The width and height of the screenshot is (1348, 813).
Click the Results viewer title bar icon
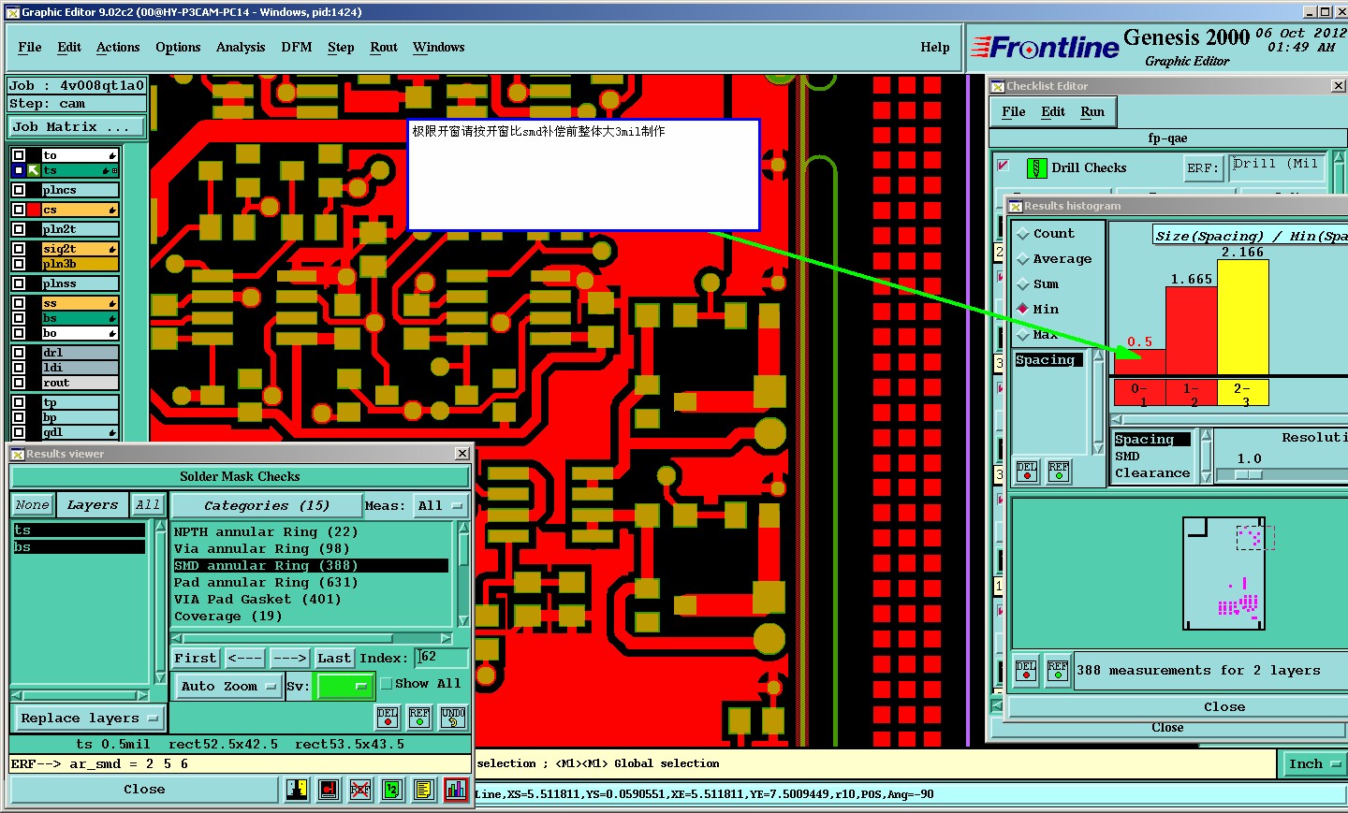(18, 455)
